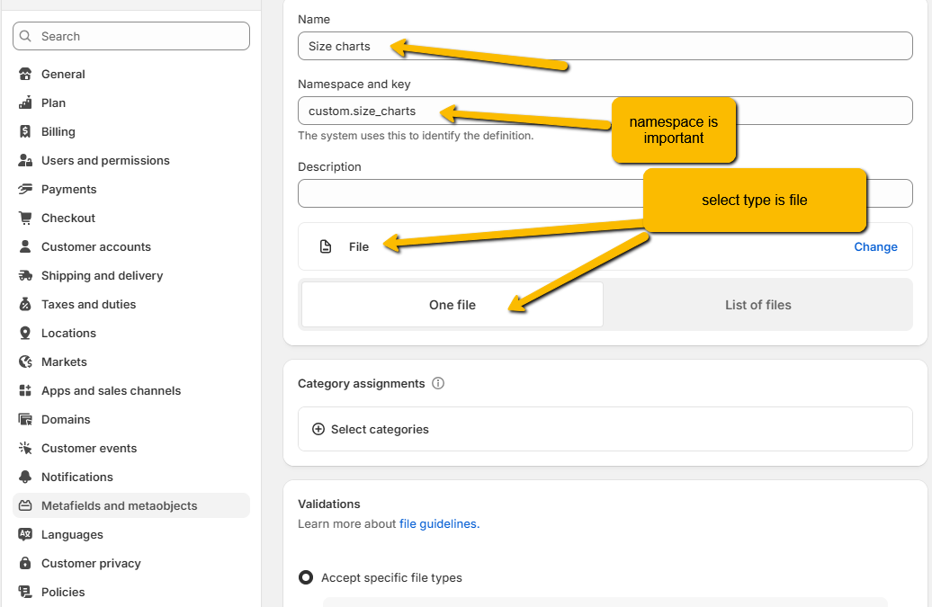Switch to the One file option
The image size is (932, 607).
(x=452, y=305)
